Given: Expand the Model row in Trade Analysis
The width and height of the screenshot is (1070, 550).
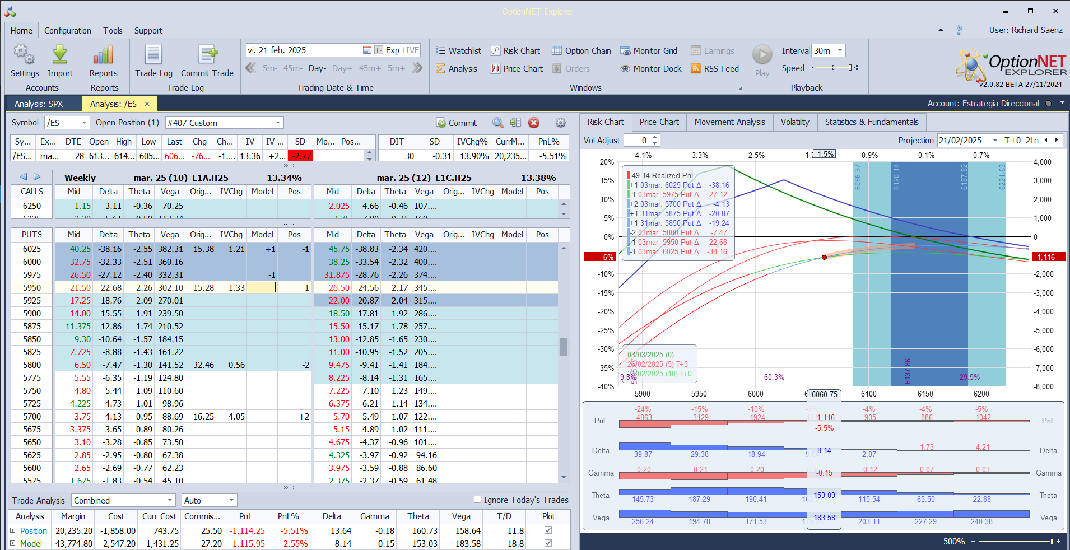Looking at the screenshot, I should click(x=12, y=543).
